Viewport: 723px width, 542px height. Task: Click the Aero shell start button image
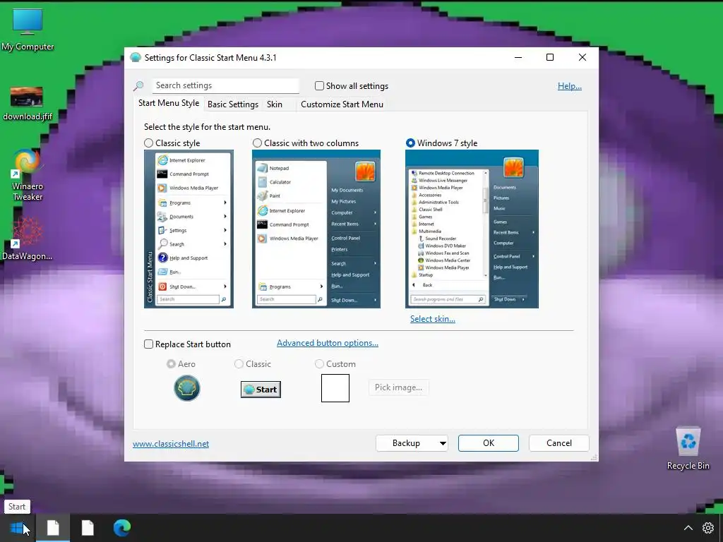tap(186, 388)
